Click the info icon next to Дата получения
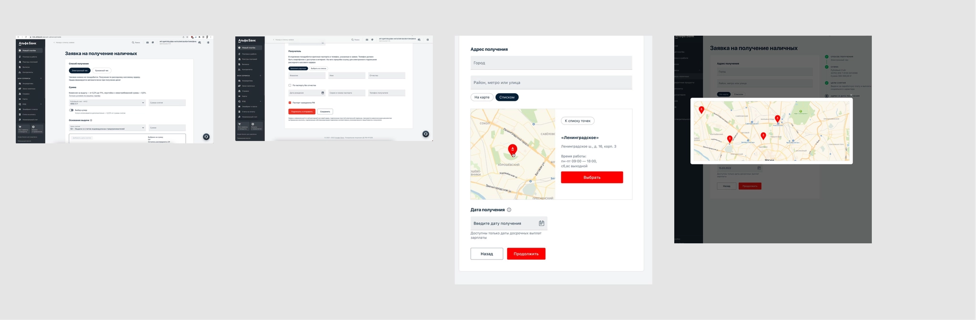Image resolution: width=976 pixels, height=320 pixels. (509, 210)
